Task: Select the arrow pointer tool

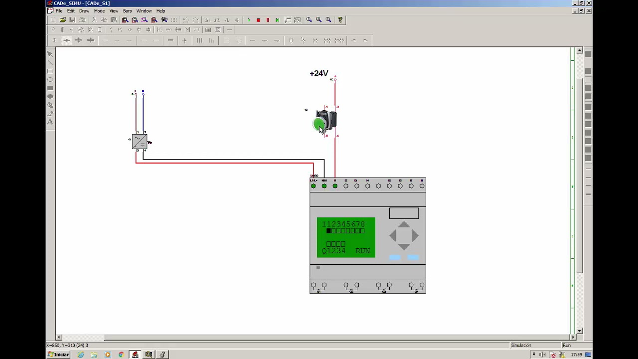Action: (50, 54)
